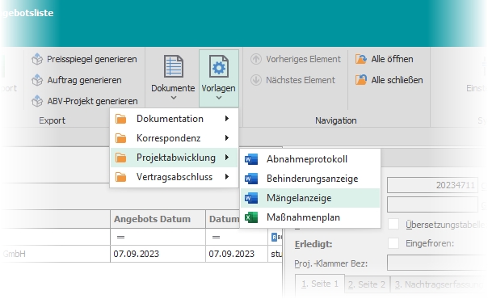Expand the Dokumentation submenu arrow

(227, 119)
